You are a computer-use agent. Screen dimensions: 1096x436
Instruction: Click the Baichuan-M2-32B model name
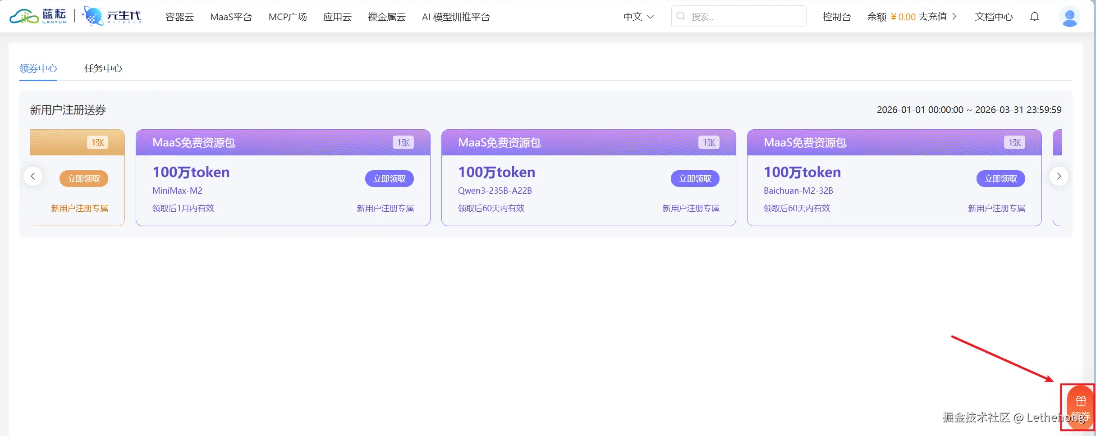tap(798, 191)
